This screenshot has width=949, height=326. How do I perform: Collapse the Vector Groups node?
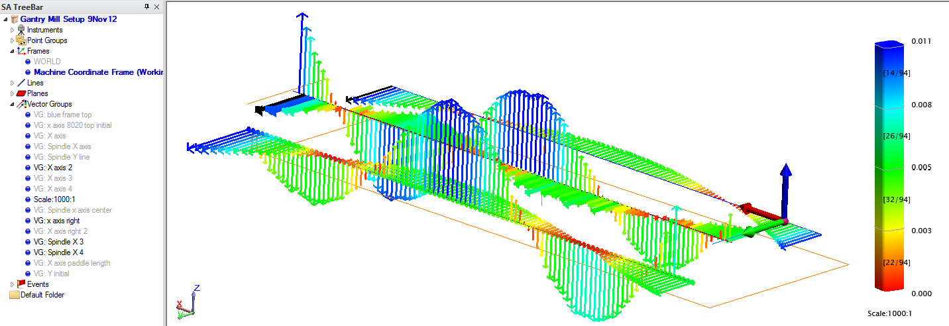coord(13,104)
